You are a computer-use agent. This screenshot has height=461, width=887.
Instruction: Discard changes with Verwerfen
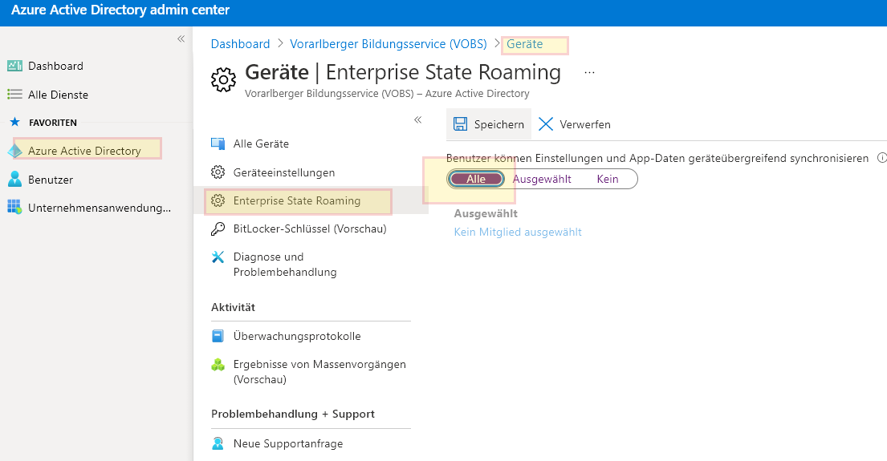tap(575, 124)
